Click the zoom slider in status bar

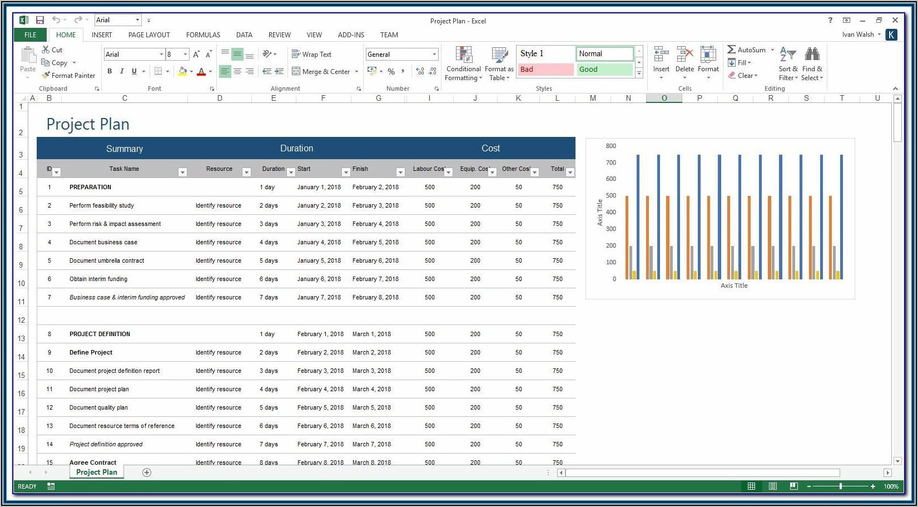pos(840,486)
